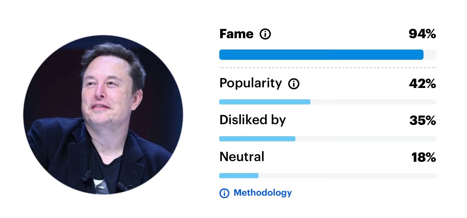
Task: Click the Popularity label
Action: (250, 83)
